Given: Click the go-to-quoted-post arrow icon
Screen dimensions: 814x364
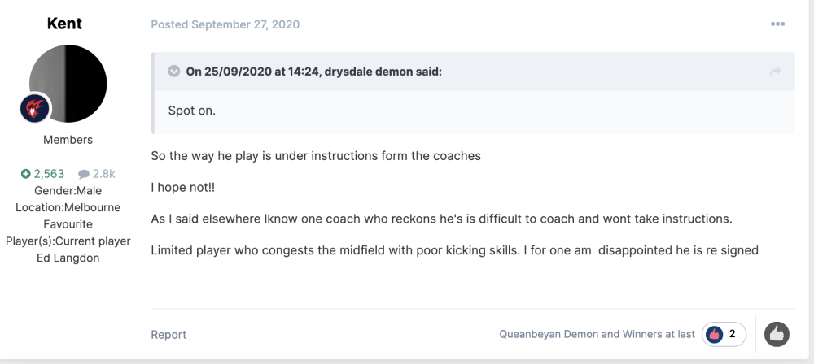Looking at the screenshot, I should [775, 72].
